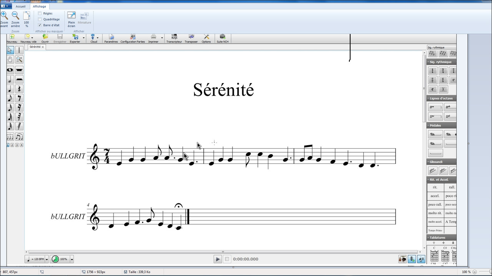Insert the rit. marking
The image size is (492, 276).
point(435,187)
